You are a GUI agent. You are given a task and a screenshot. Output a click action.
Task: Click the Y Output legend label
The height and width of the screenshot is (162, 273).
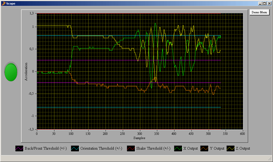point(217,148)
